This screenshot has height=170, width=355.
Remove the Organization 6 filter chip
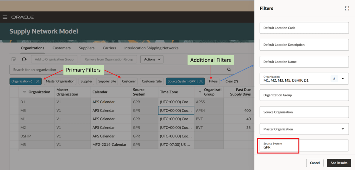coord(38,81)
